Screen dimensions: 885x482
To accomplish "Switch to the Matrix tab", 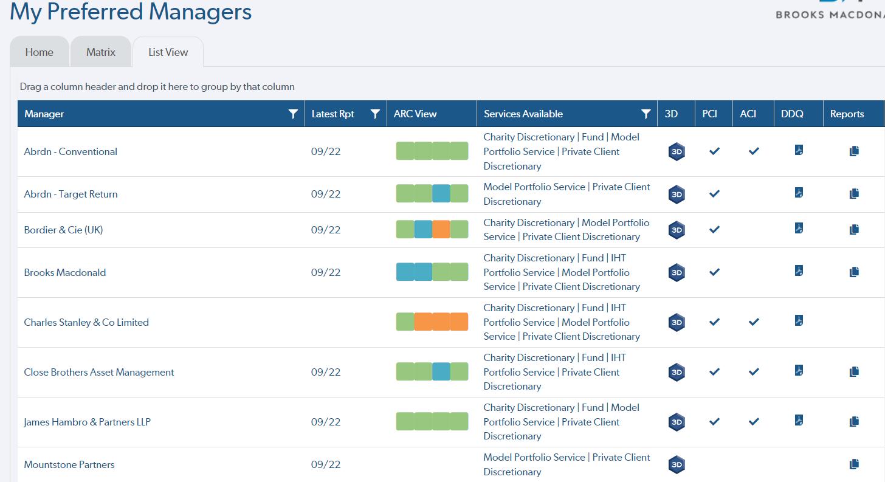I will (x=101, y=52).
